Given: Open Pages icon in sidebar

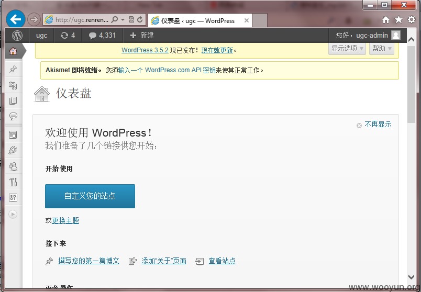Looking at the screenshot, I should [13, 100].
